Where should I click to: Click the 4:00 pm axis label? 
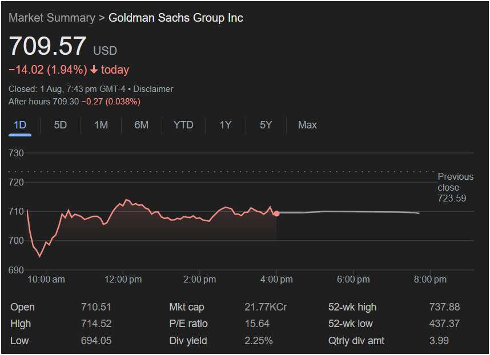pos(276,280)
